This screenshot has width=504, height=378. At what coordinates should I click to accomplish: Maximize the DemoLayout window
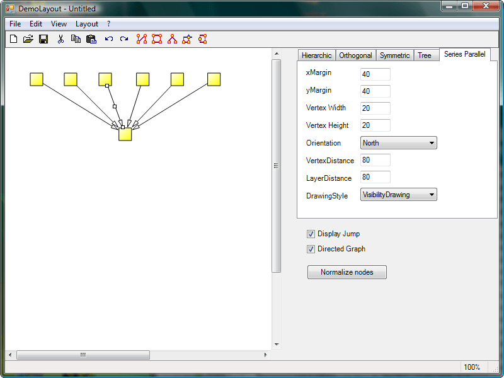click(465, 6)
